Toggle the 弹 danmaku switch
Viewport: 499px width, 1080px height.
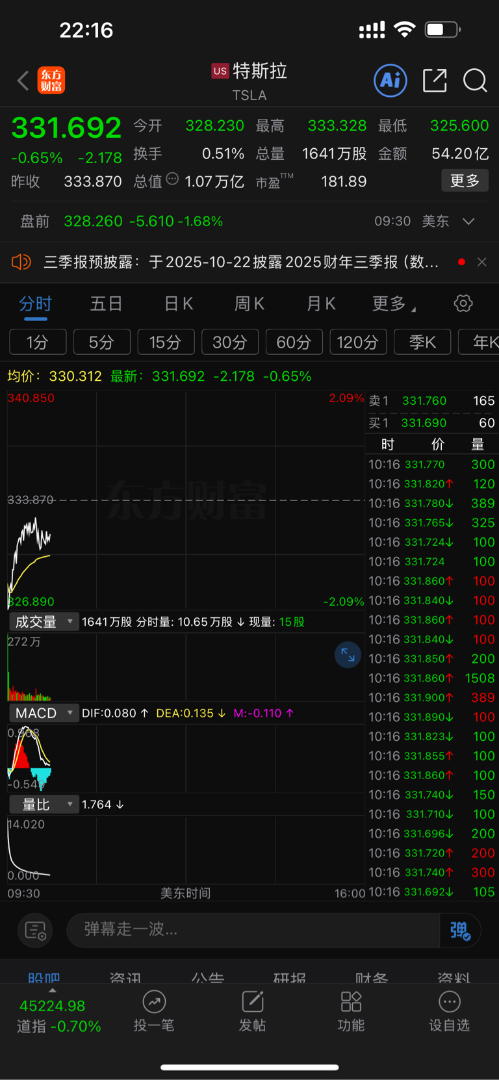(x=460, y=931)
